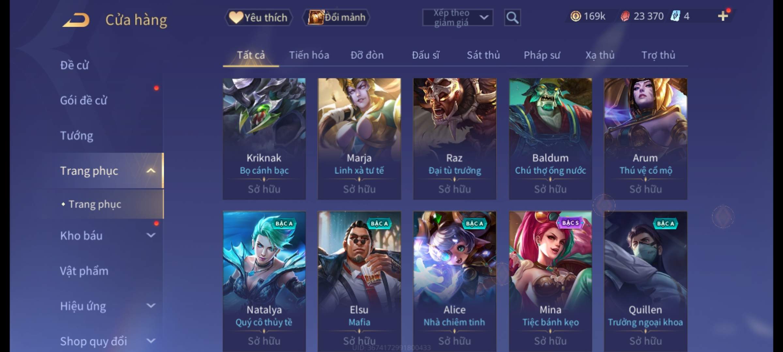The height and width of the screenshot is (352, 783).
Task: Open Yêu thích favorites heart button
Action: pos(258,17)
